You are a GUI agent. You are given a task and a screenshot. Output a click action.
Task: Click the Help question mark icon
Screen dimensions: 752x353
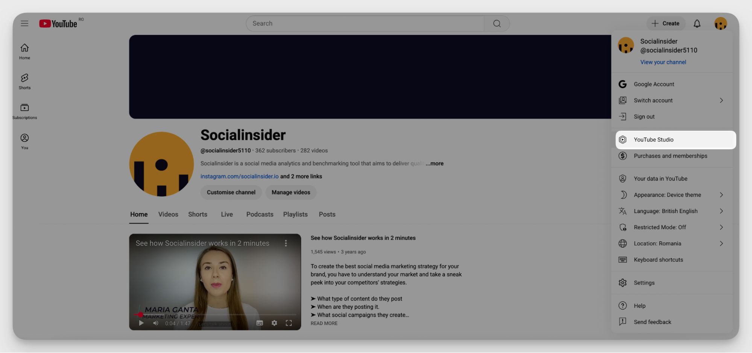(623, 306)
